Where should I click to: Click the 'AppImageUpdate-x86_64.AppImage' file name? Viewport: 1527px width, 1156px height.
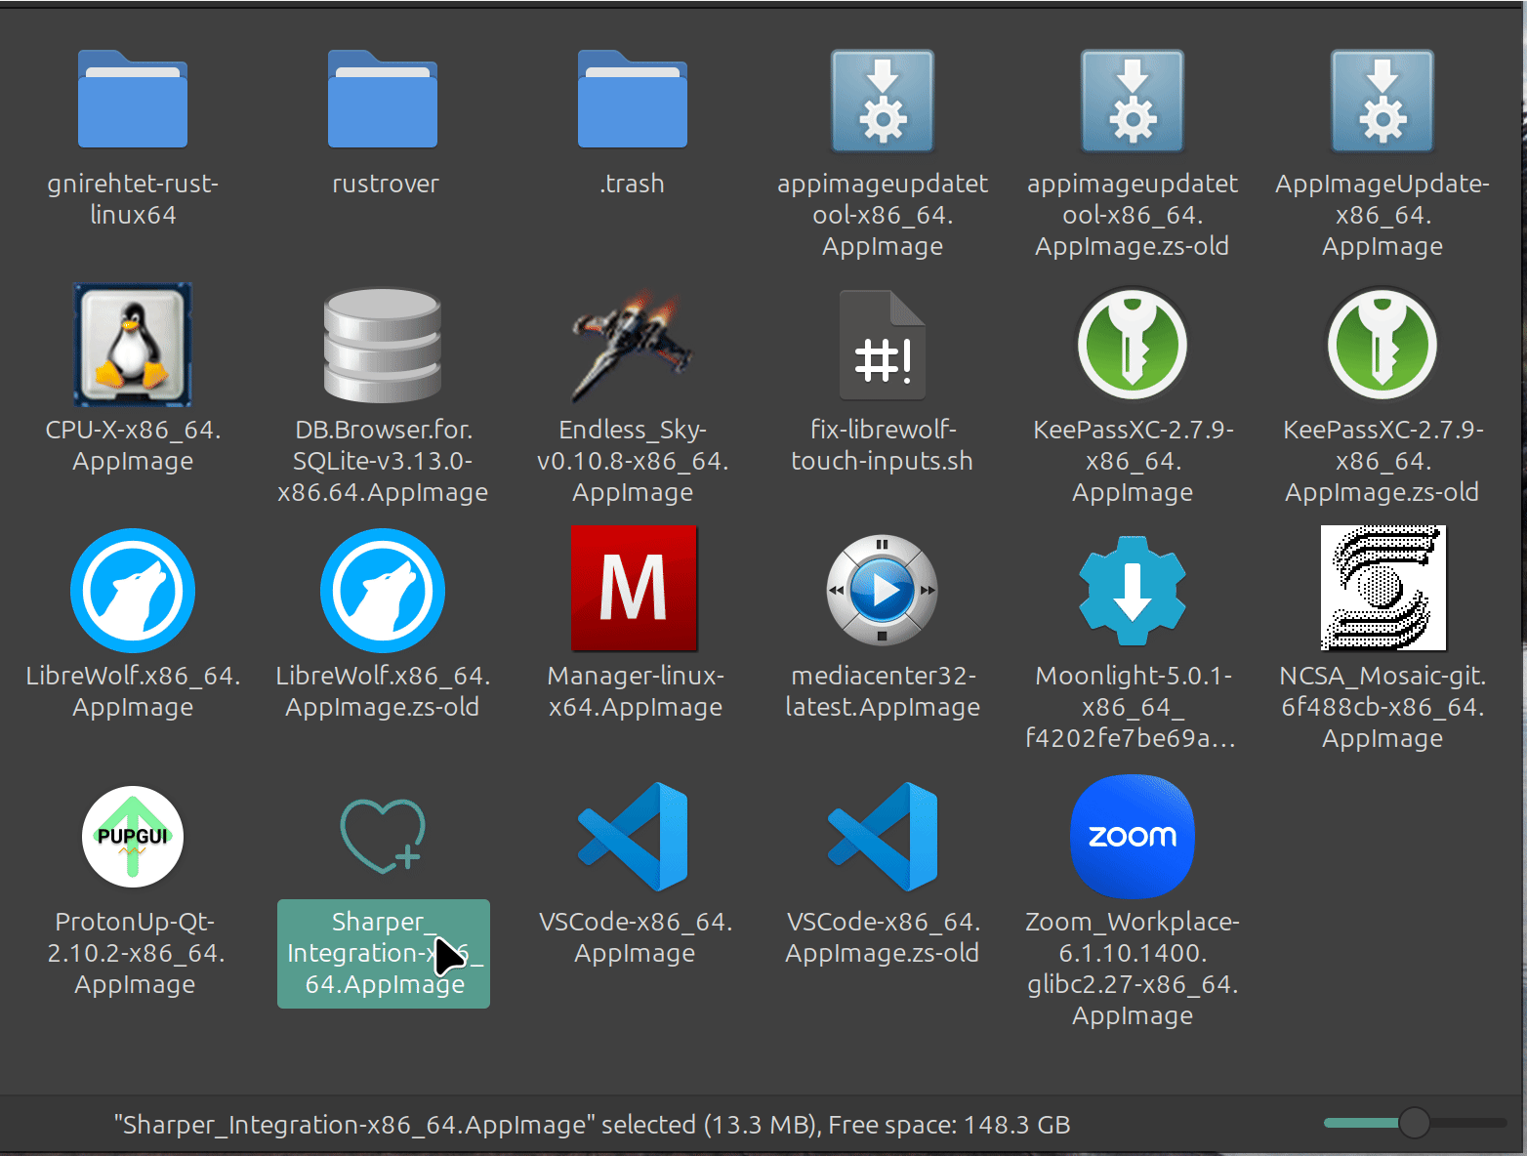pos(1383,215)
